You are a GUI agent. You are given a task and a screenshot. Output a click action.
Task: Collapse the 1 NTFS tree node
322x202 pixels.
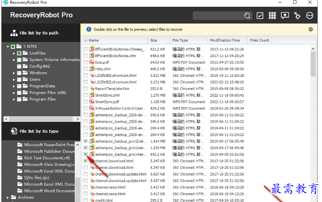pos(8,47)
